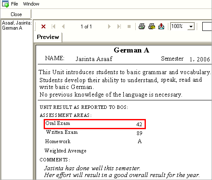Click the name 'Jasinta Asaaf'

(94, 59)
